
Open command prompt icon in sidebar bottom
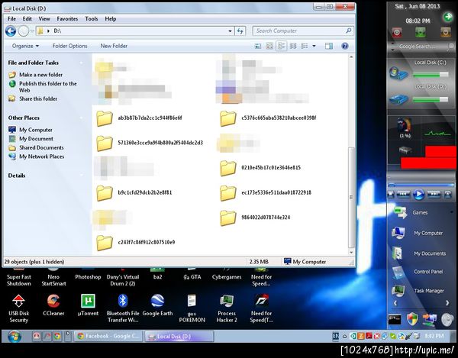click(395, 320)
